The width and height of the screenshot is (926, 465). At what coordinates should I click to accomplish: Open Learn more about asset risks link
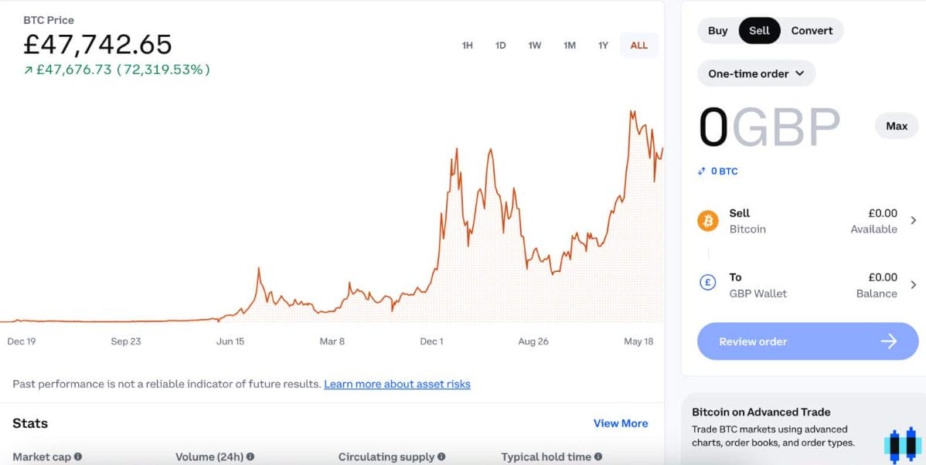tap(397, 384)
